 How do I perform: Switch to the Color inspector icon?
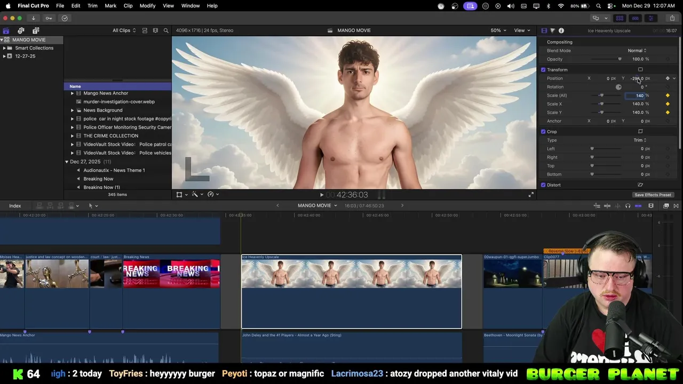(x=552, y=30)
